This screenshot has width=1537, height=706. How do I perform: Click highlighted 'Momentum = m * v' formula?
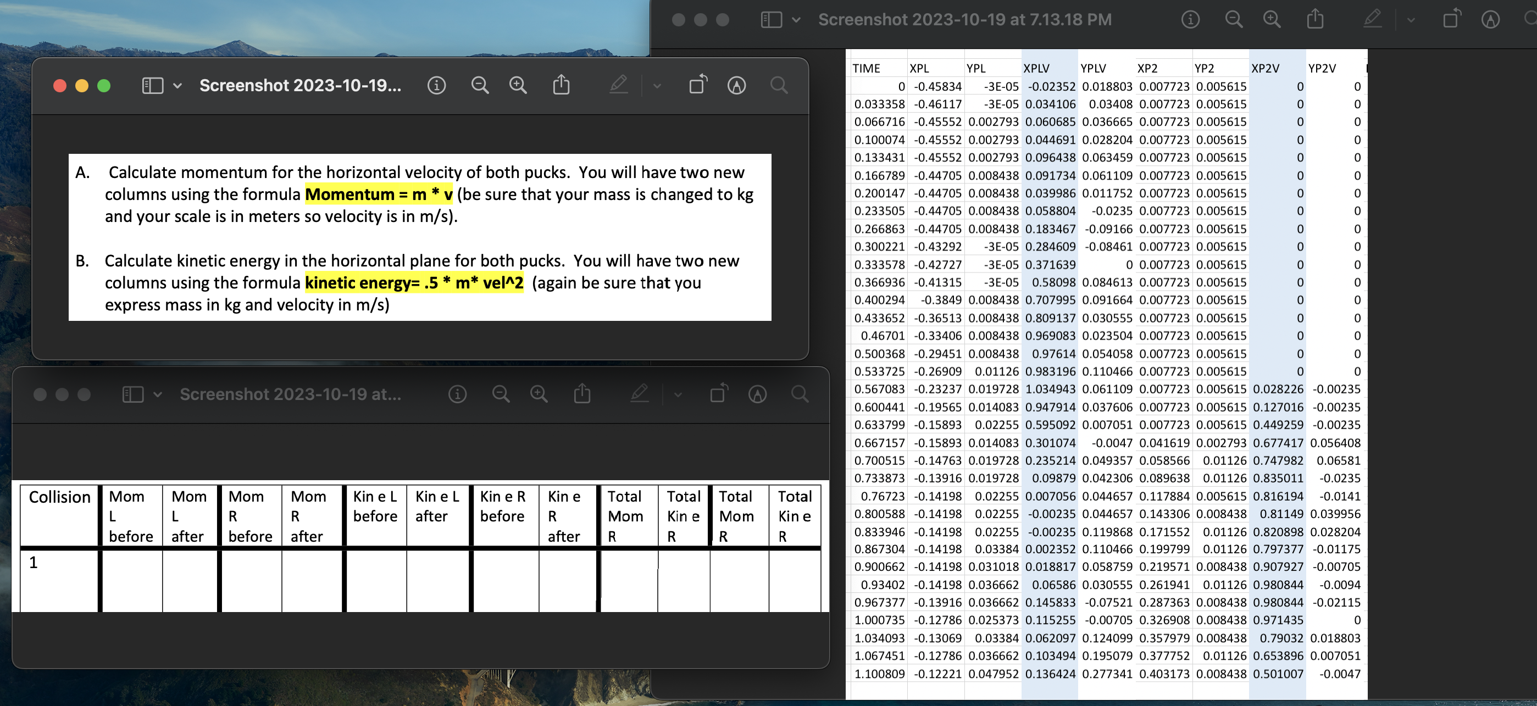379,194
